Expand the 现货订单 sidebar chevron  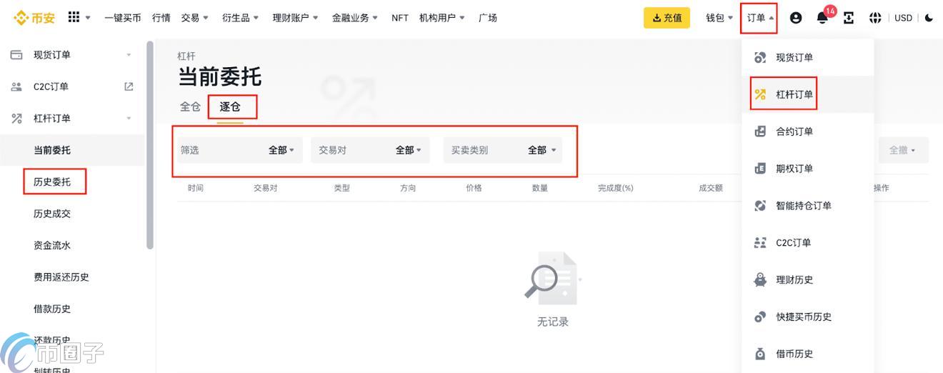pos(129,55)
